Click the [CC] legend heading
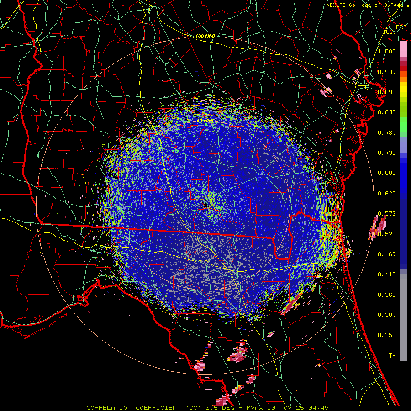Screen dimensions: 411x411 [x=390, y=32]
